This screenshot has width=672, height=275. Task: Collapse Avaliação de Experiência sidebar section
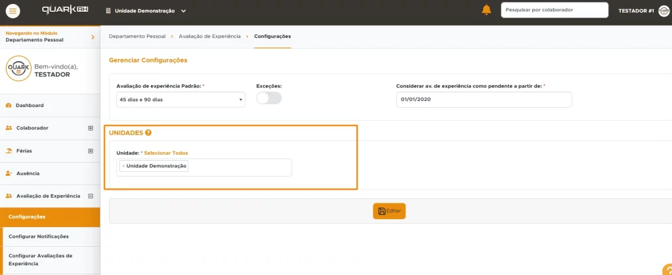tap(91, 196)
